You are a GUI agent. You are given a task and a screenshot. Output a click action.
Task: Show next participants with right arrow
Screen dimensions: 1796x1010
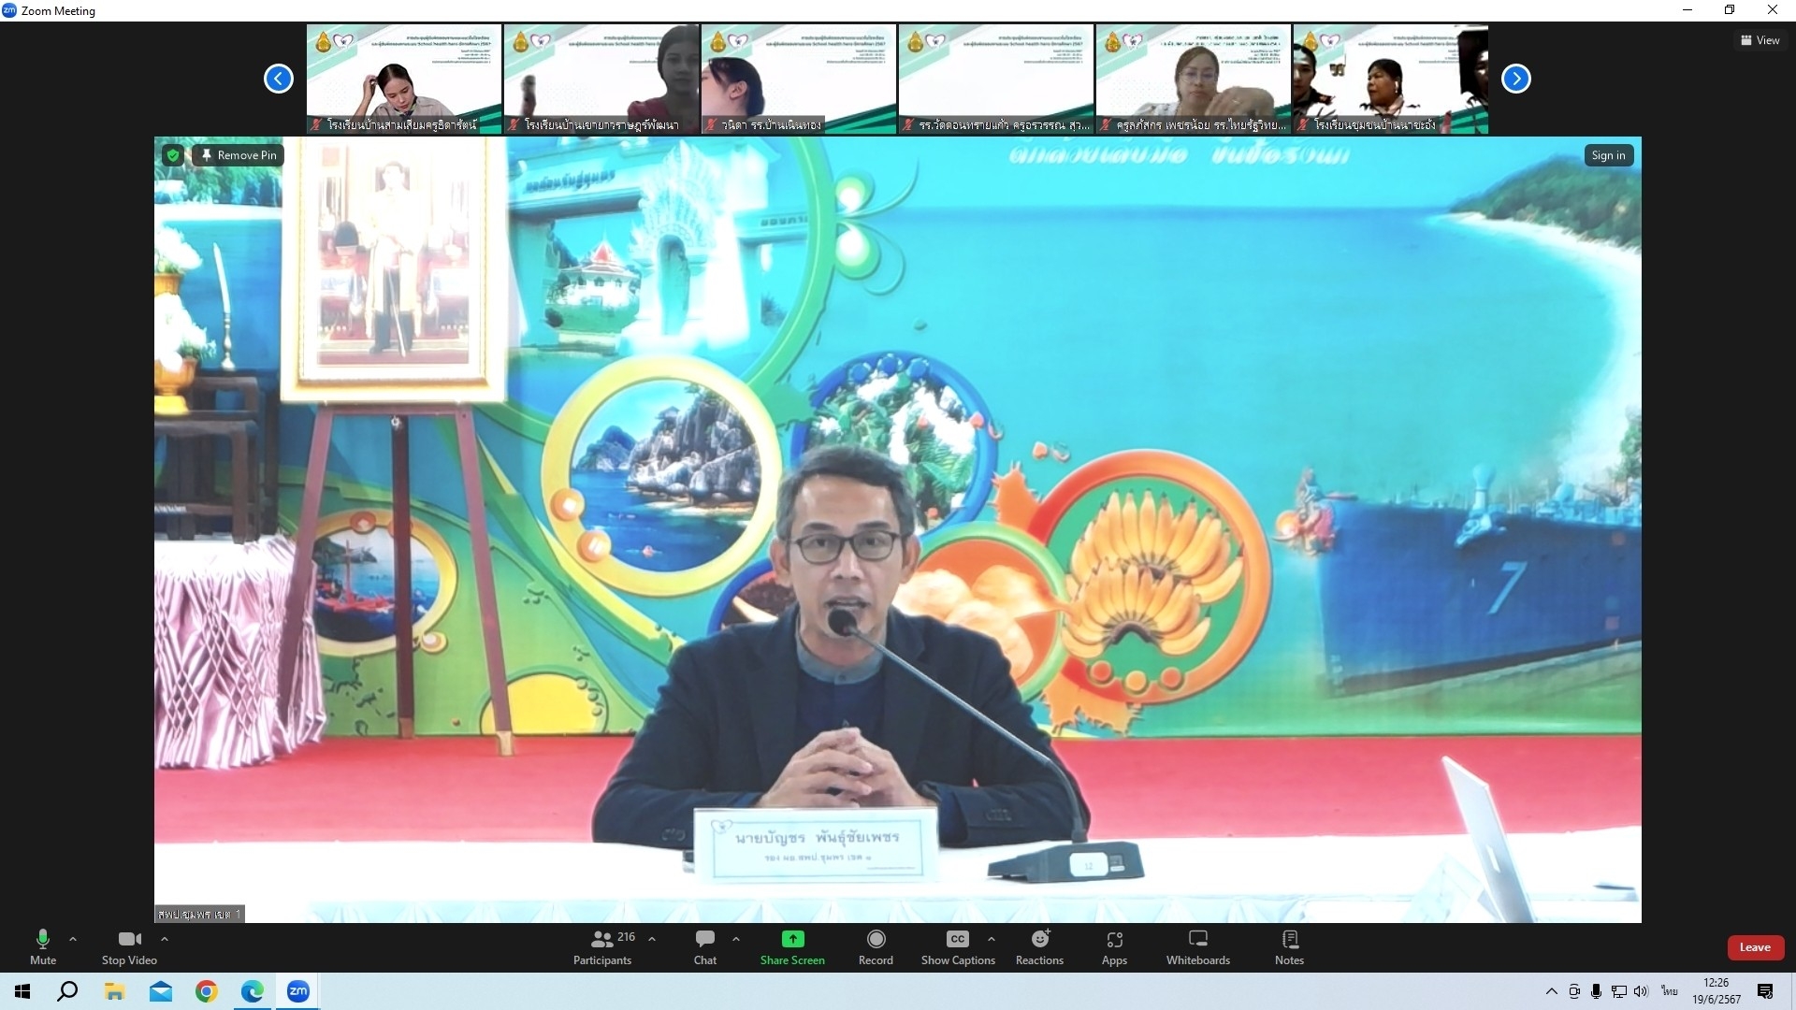1515,79
